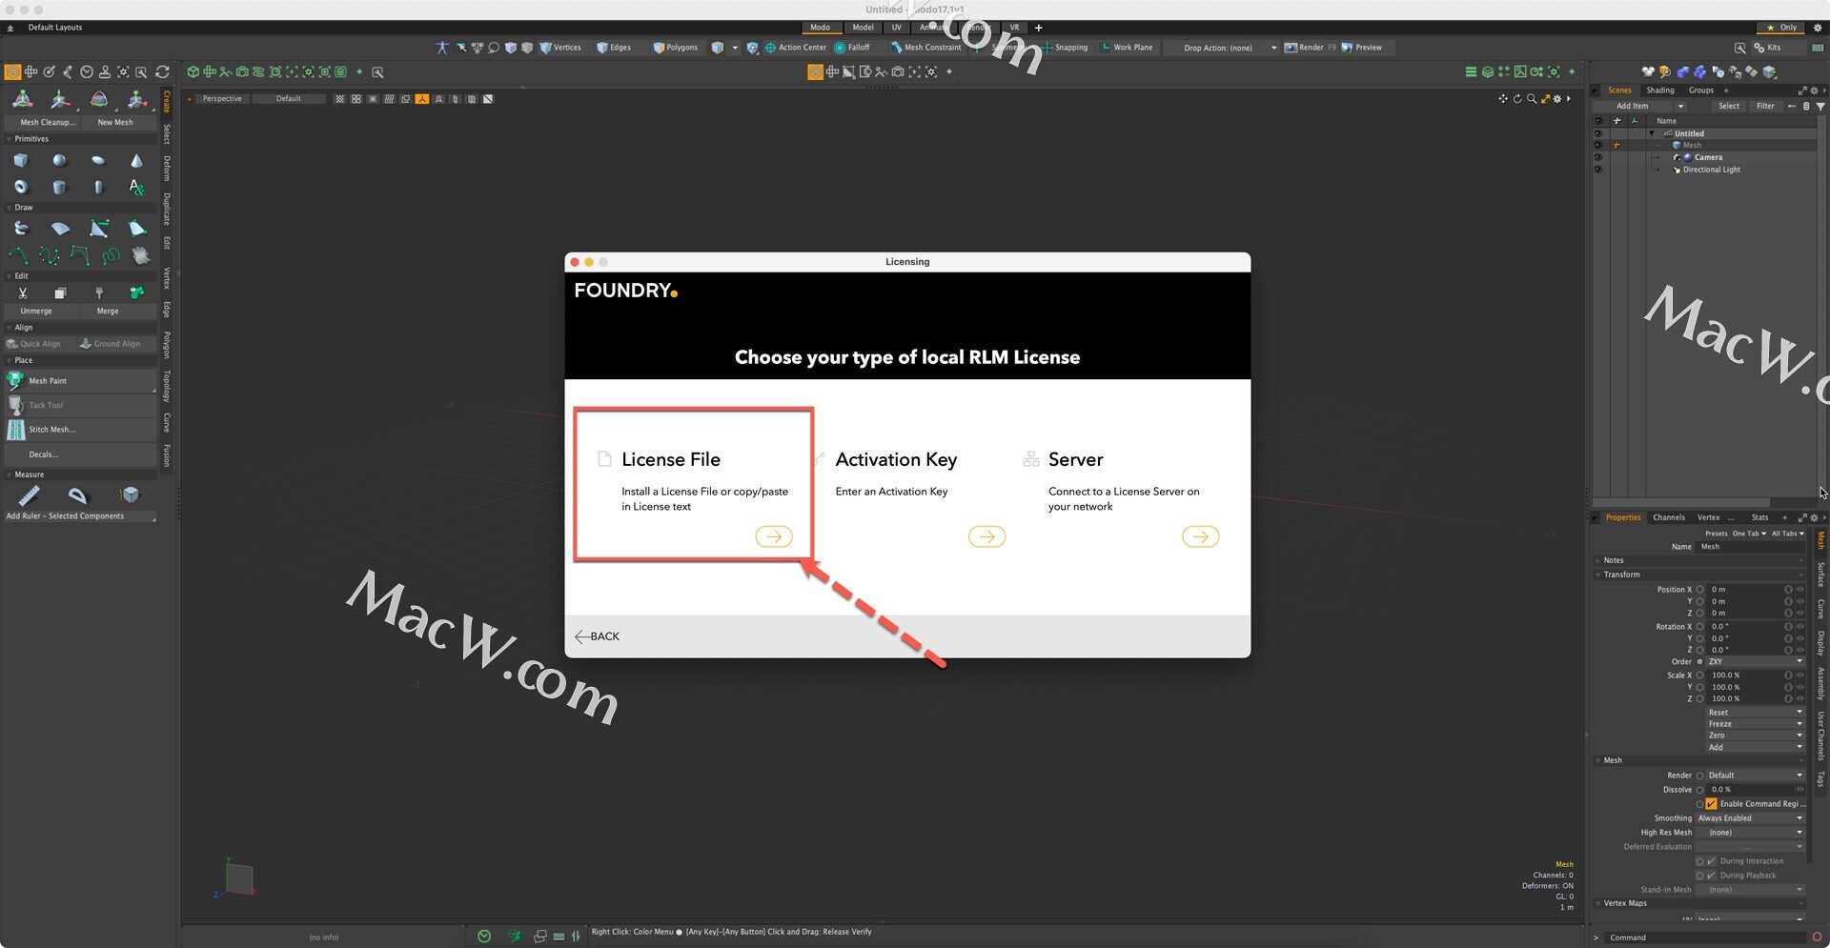Click Dissolve percentage field
Image resolution: width=1830 pixels, height=948 pixels.
1750,790
